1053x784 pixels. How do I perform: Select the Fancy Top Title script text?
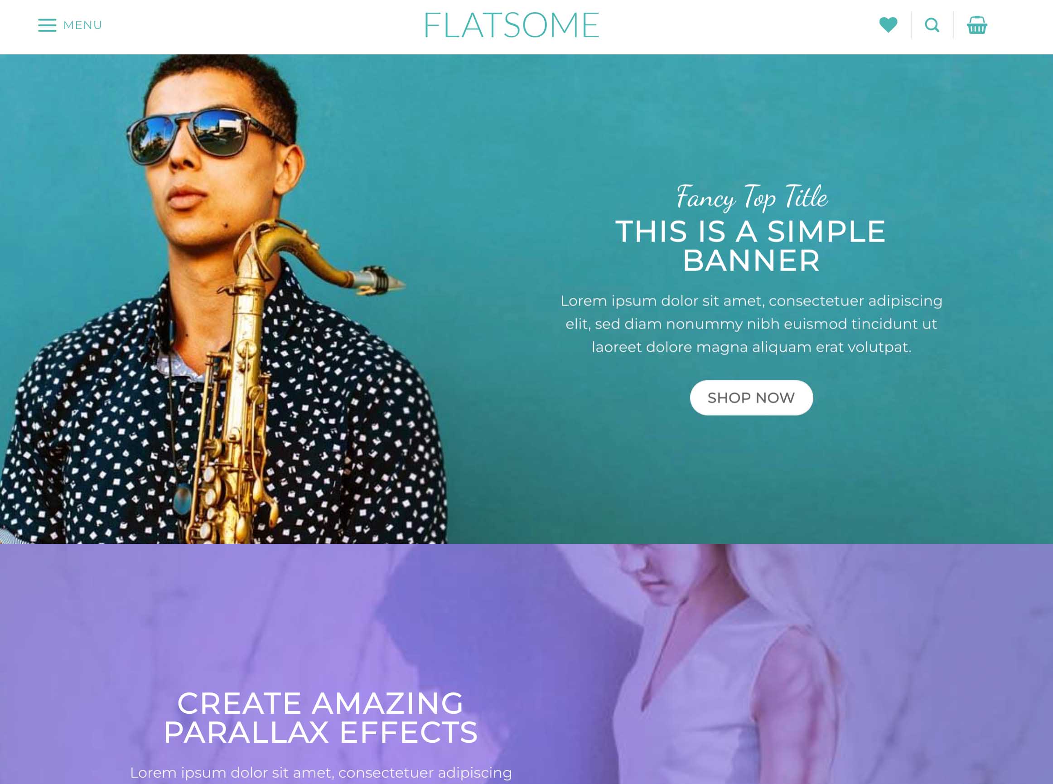pyautogui.click(x=752, y=197)
